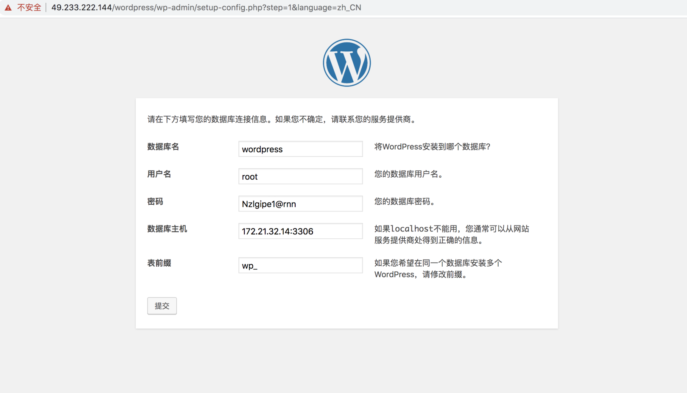This screenshot has height=393, width=687.
Task: Click the localhost hint for database host
Action: point(452,234)
